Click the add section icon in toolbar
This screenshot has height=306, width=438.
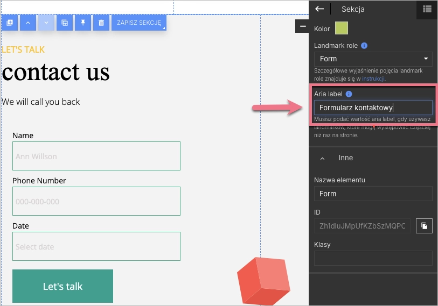click(10, 23)
